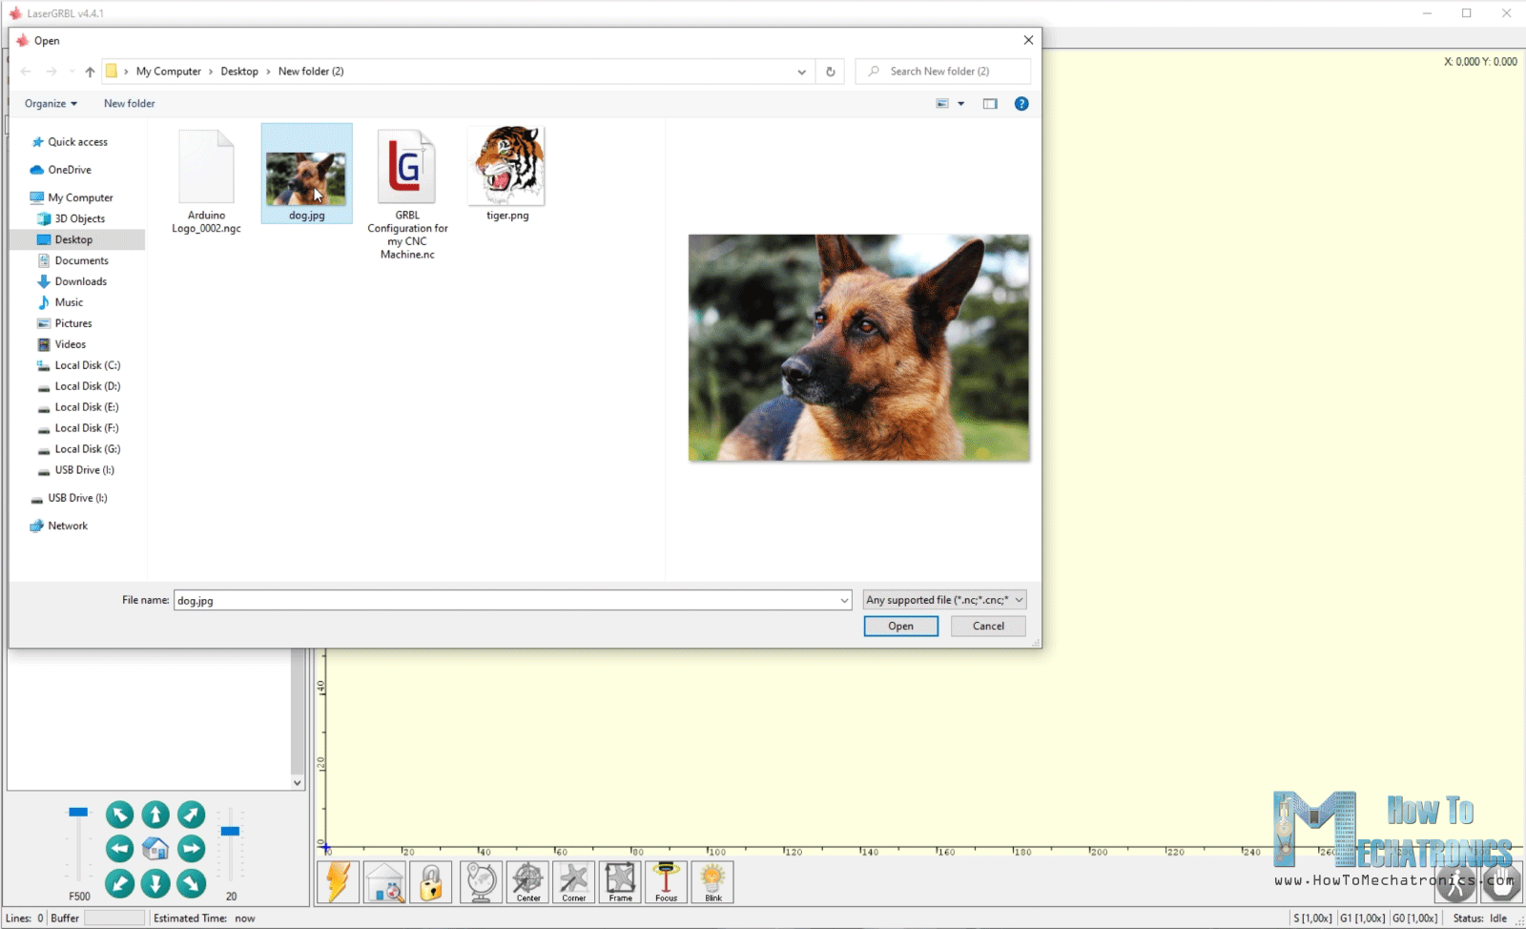The height and width of the screenshot is (929, 1526).
Task: Open the view options dropdown arrow
Action: (961, 104)
